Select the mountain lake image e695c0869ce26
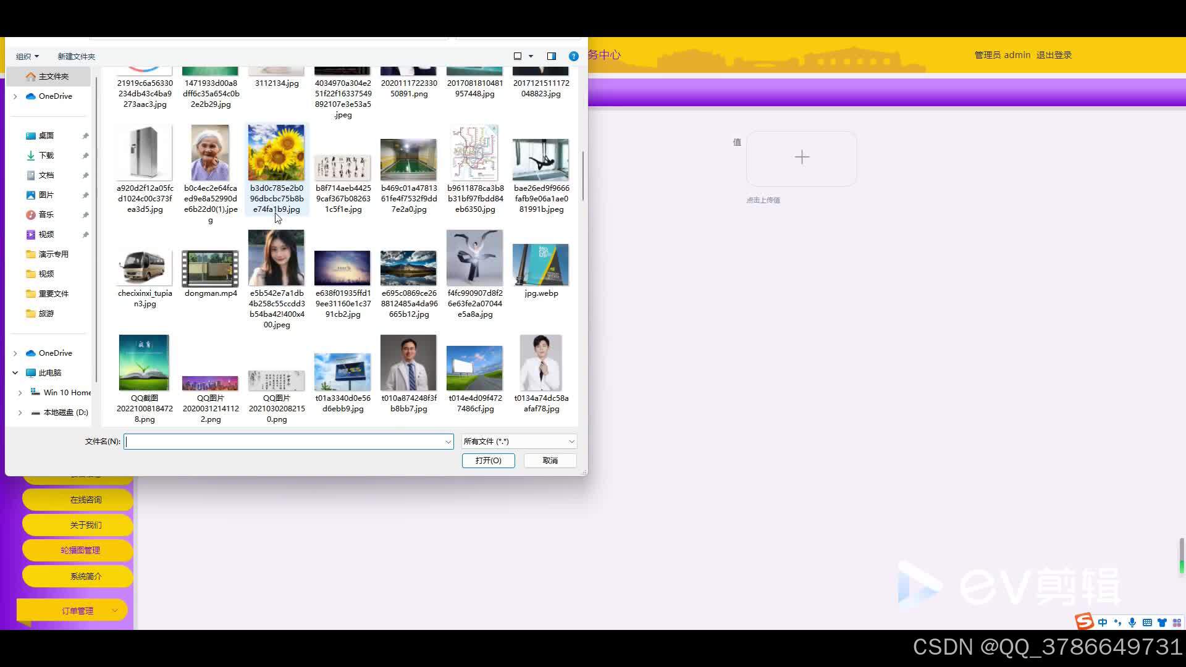 [x=409, y=284]
